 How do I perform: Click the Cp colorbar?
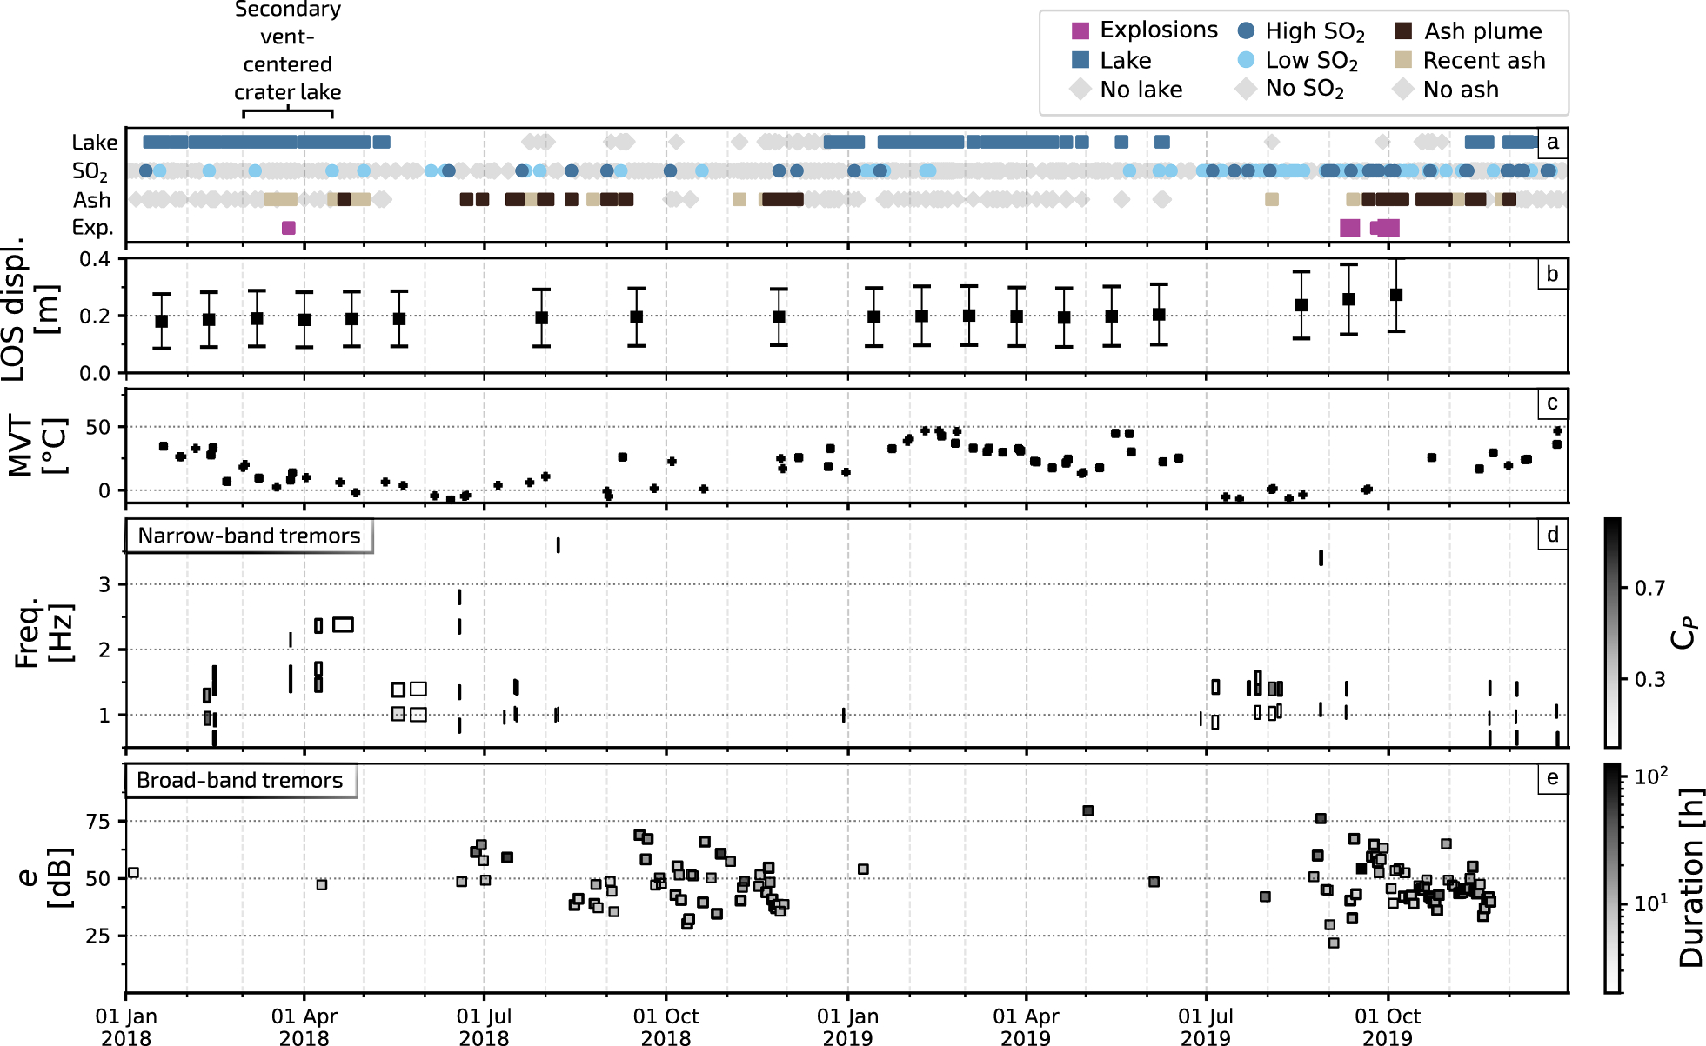1612,633
